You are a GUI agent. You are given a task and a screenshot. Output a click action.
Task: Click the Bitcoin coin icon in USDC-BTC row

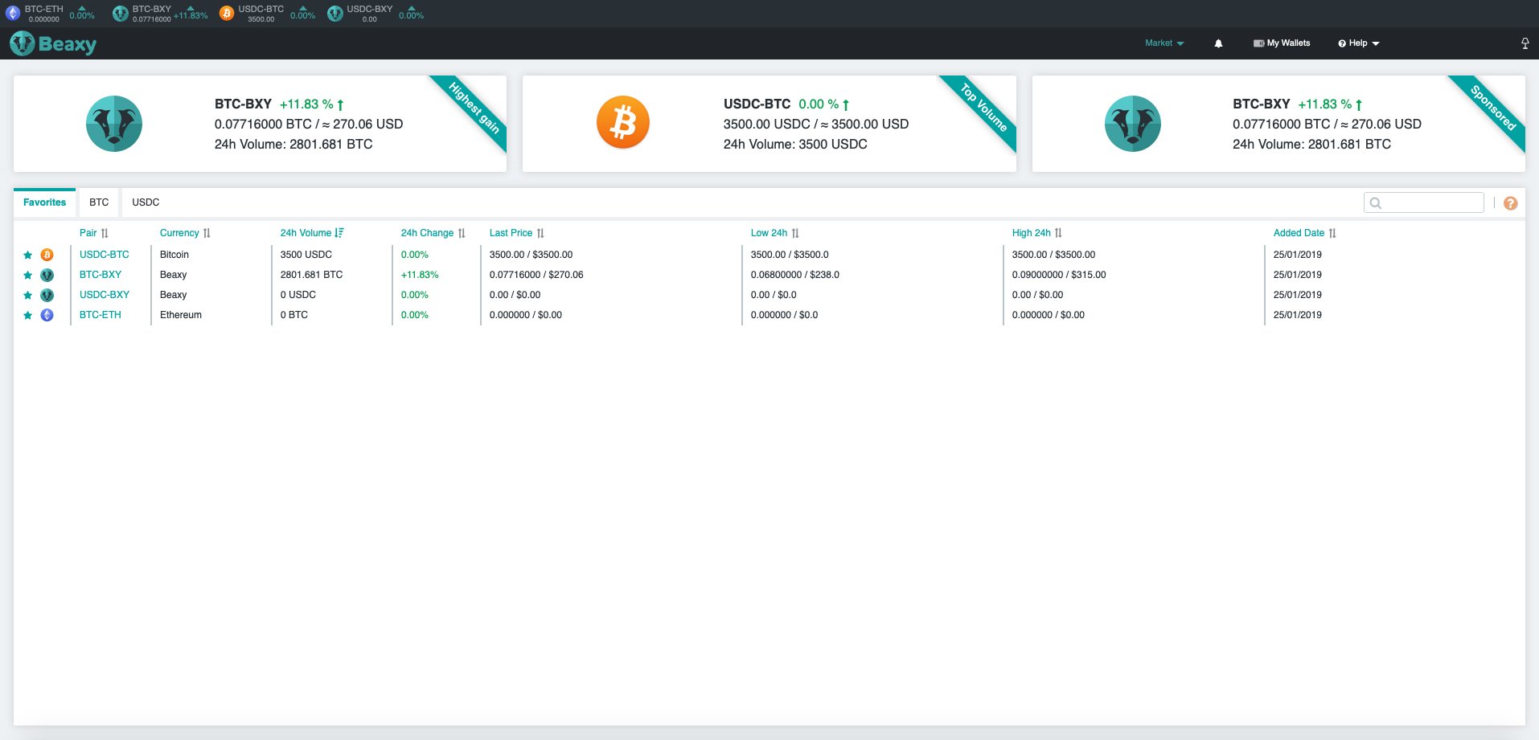pos(47,255)
